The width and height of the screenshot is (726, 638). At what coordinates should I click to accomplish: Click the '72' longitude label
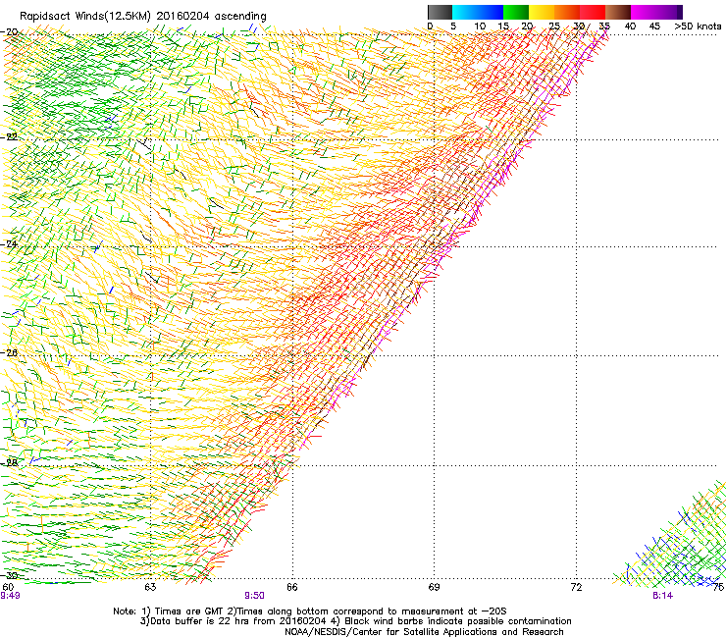(576, 587)
